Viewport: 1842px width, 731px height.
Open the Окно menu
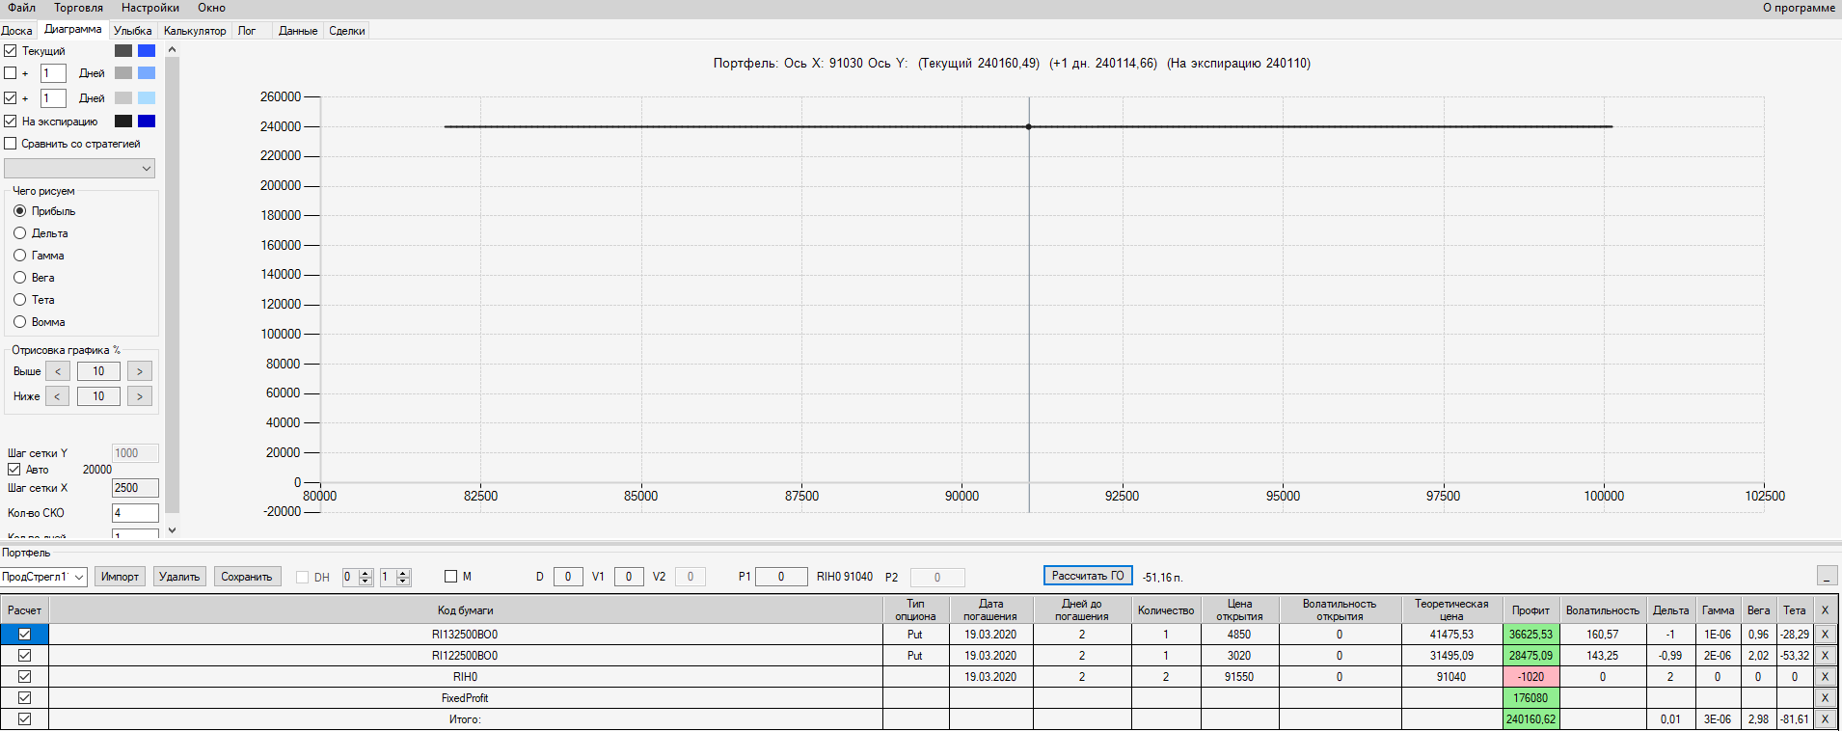coord(212,8)
